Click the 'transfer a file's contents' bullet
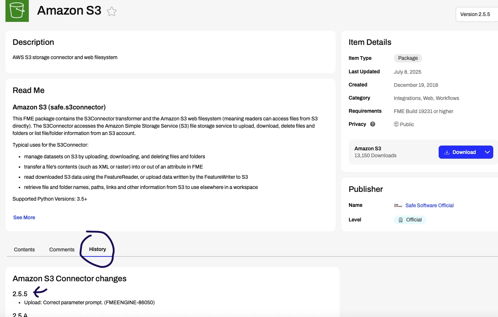 pyautogui.click(x=114, y=167)
